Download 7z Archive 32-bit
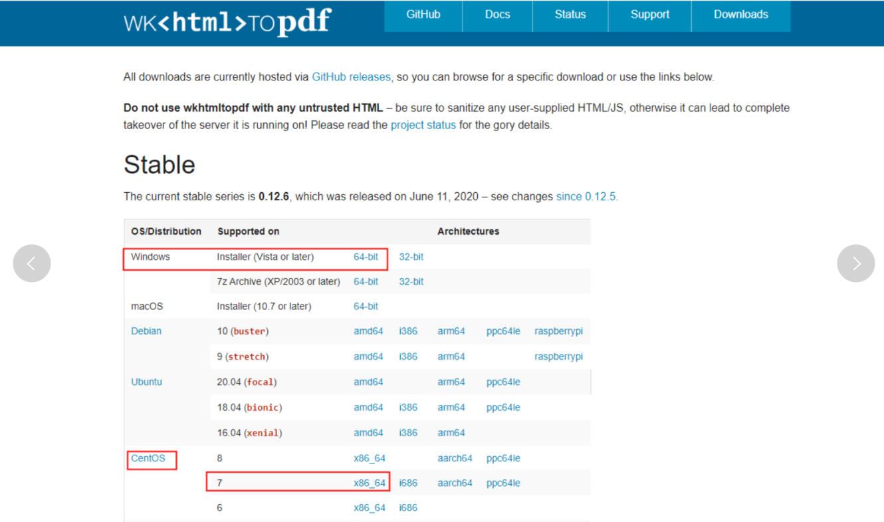 click(x=411, y=281)
